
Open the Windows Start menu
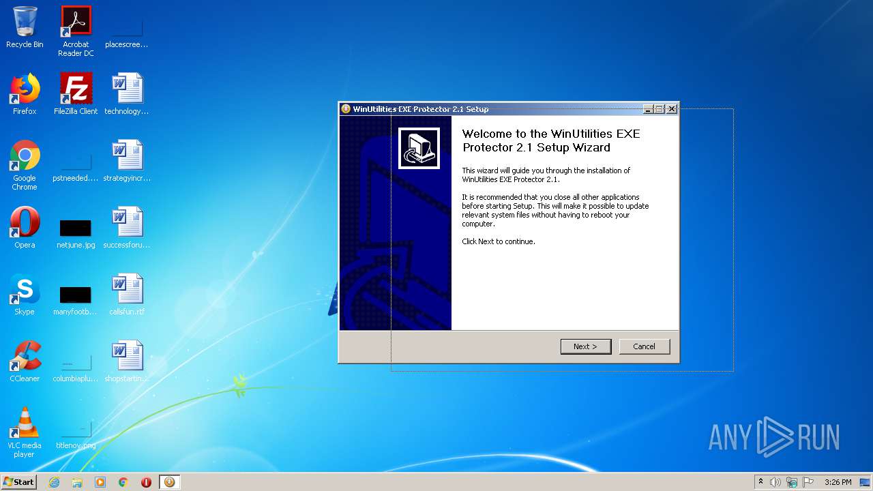[18, 481]
